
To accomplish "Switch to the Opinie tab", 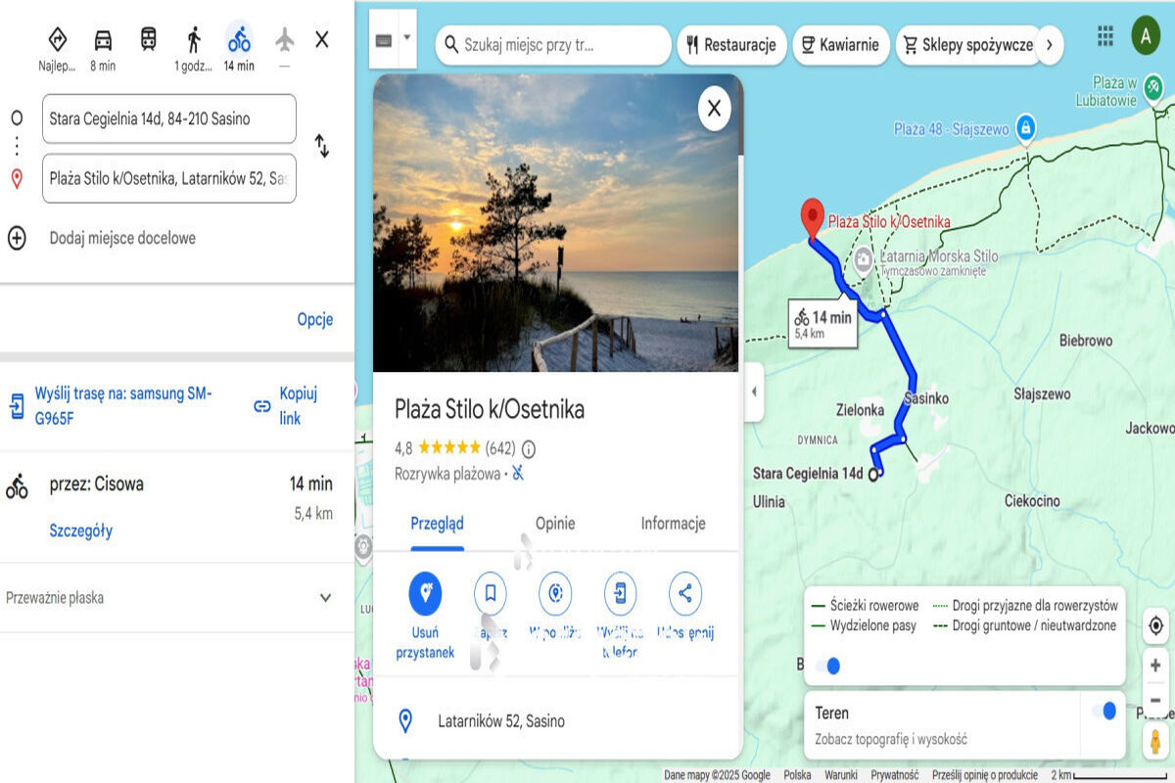I will tap(555, 524).
